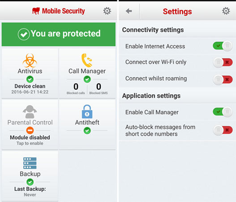Viewport: 236px width, 202px height.
Task: Tap the Call Manager phone icon
Action: [87, 60]
